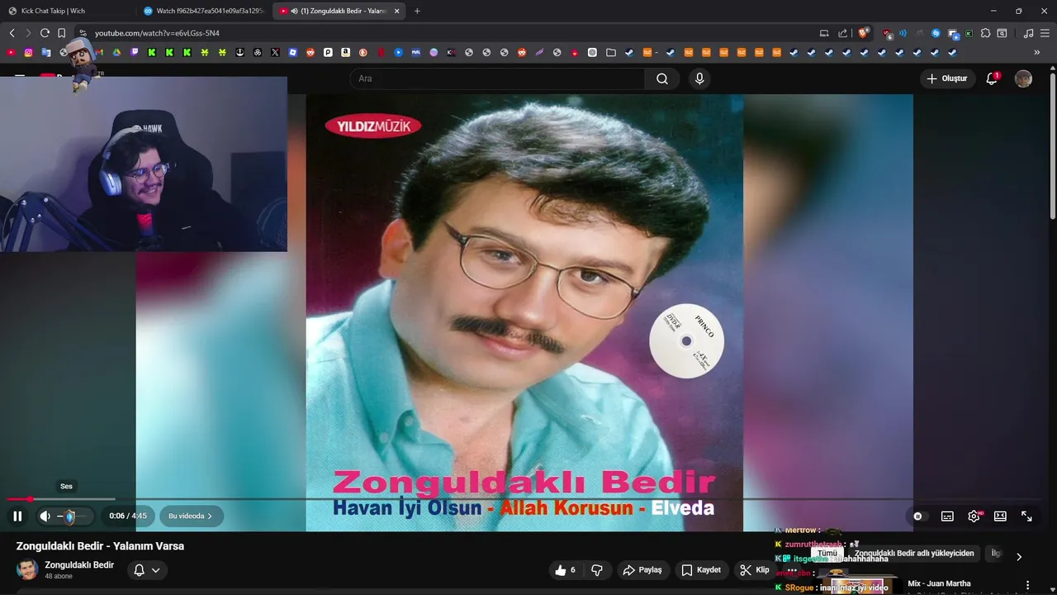Select 'Zonguldaklı Bedir adlı yükleyiciden' chip
1057x595 pixels.
[x=914, y=554]
